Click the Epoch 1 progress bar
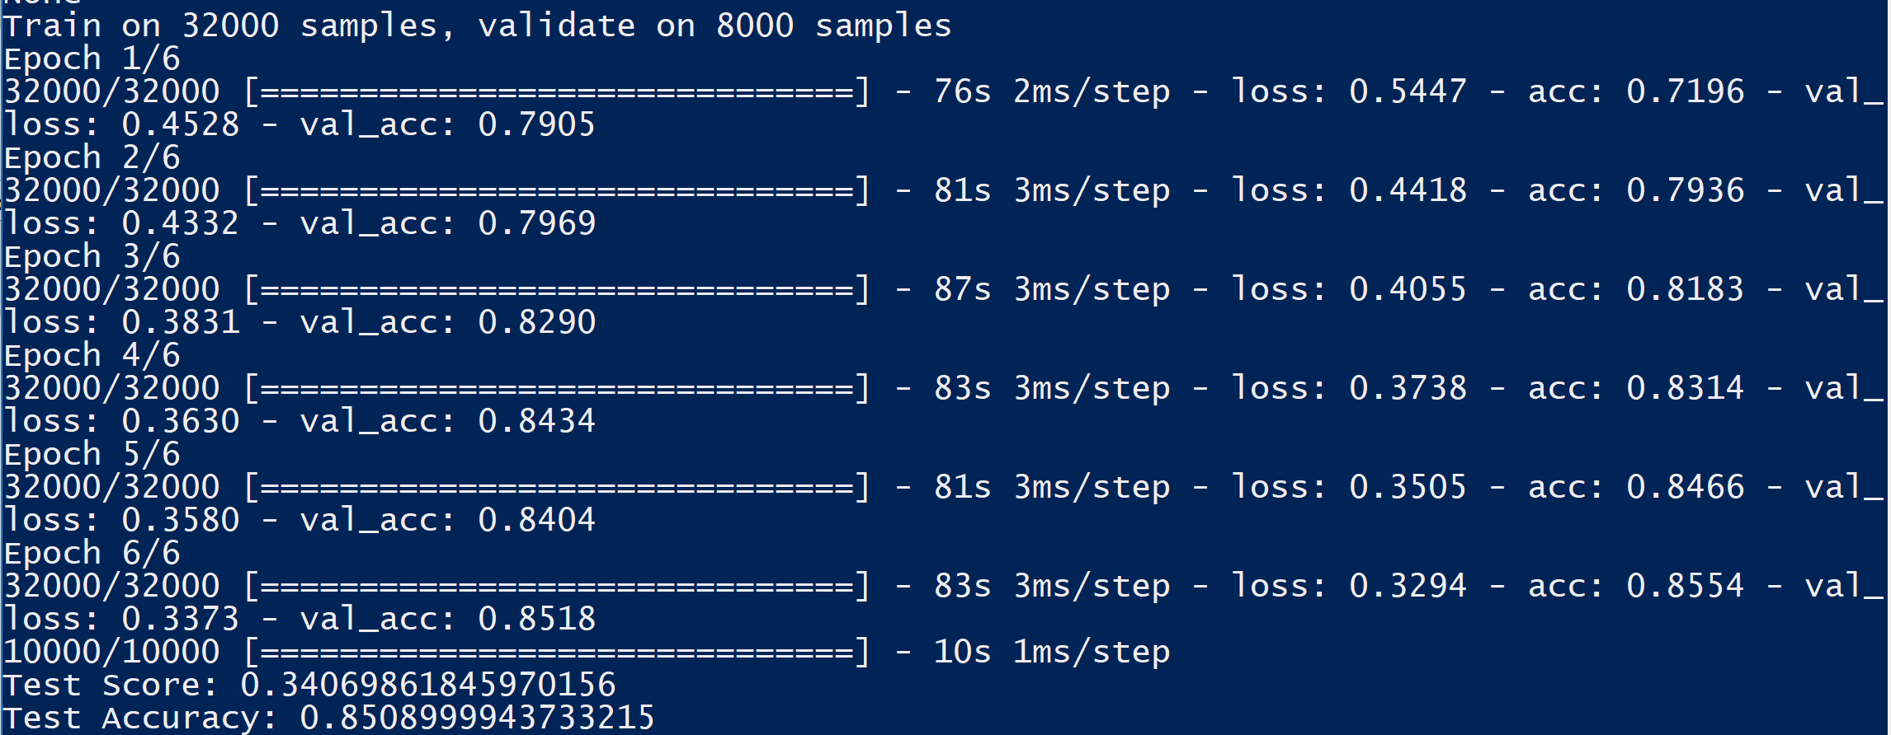This screenshot has height=735, width=1891. click(x=557, y=91)
